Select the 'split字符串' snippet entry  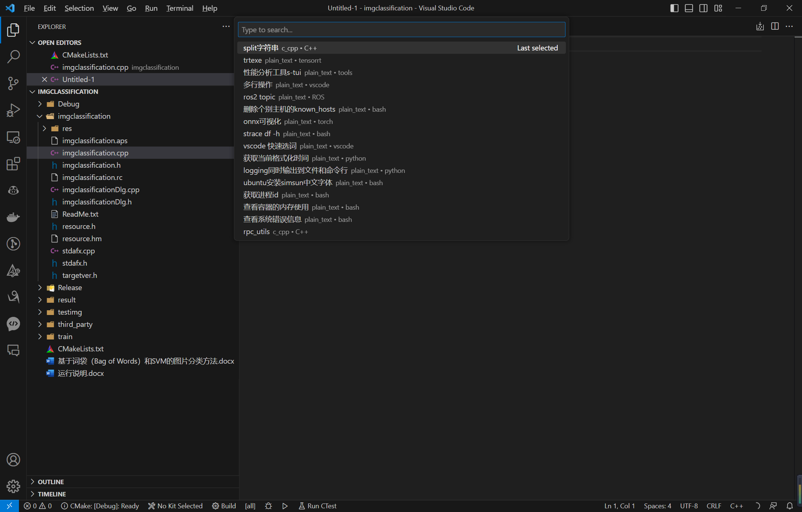click(401, 48)
